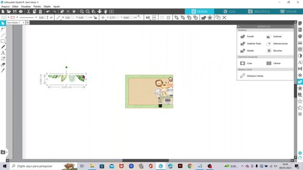The width and height of the screenshot is (303, 170).
Task: Click the Open file folder icon
Action: tap(9, 11)
